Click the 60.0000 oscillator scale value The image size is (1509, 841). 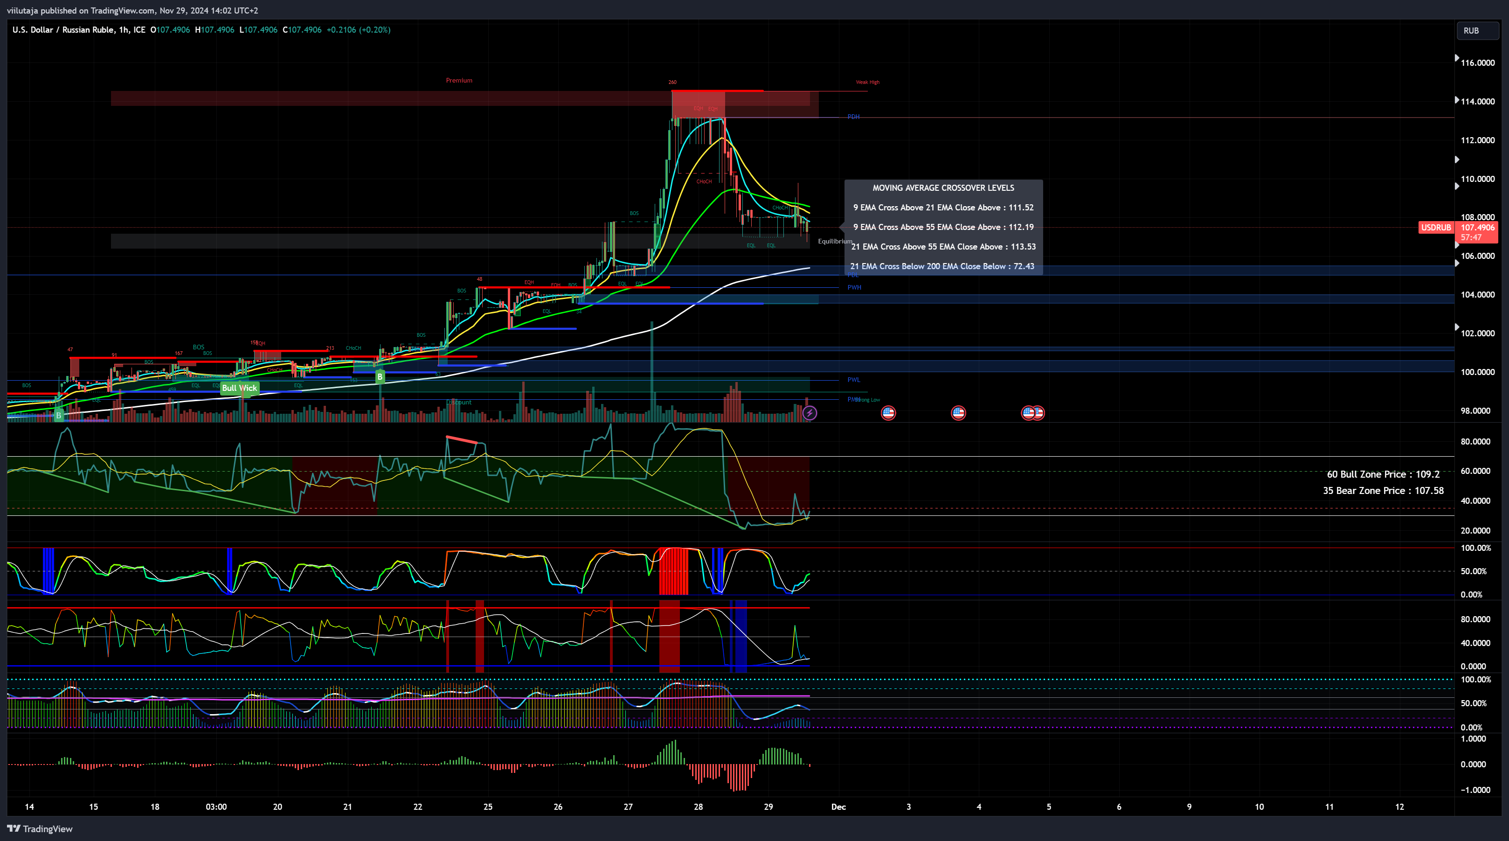pyautogui.click(x=1475, y=471)
